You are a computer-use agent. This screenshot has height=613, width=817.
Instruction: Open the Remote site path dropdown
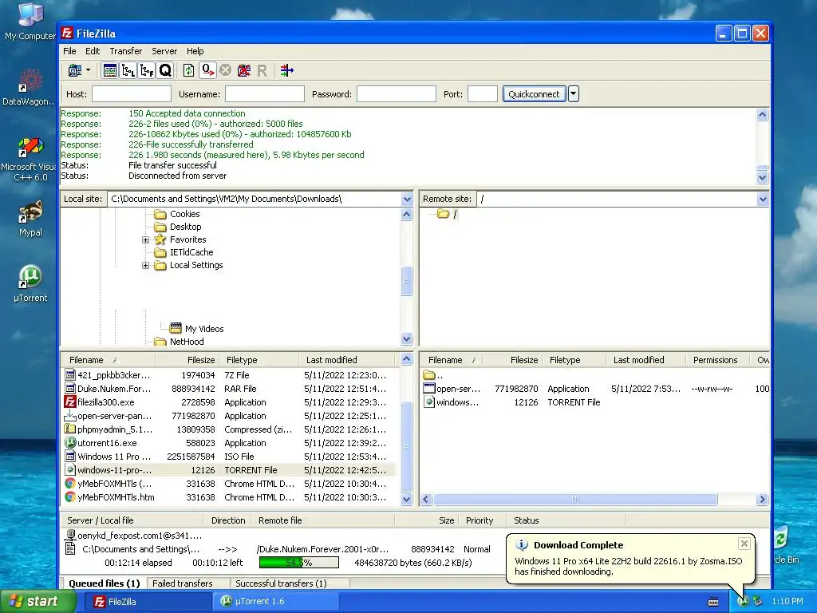763,199
